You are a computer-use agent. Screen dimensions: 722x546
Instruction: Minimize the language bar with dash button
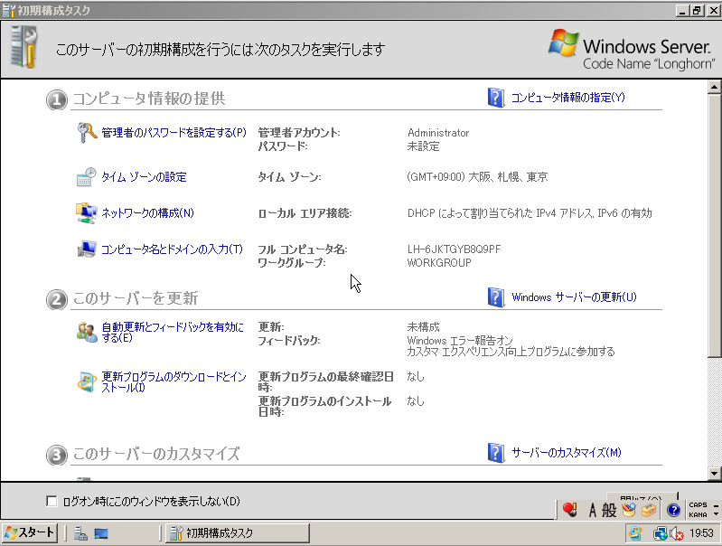point(716,505)
